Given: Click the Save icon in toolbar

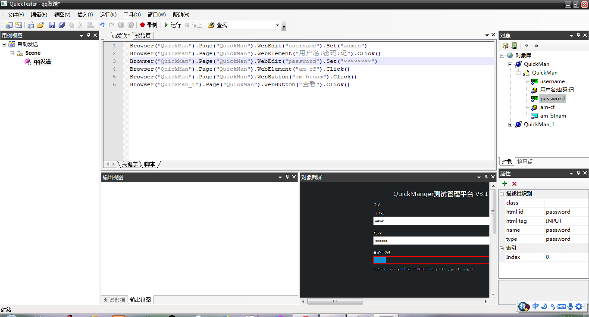Looking at the screenshot, I should tap(52, 25).
